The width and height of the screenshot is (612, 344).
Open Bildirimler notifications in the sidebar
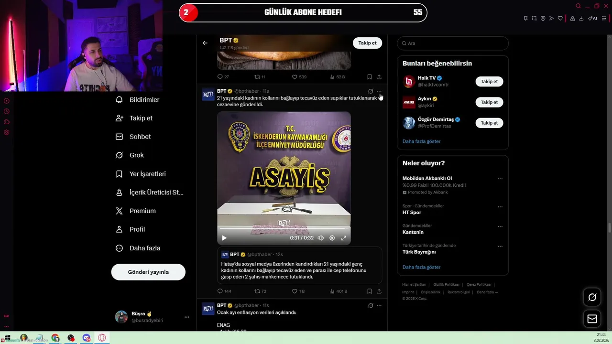click(x=138, y=99)
